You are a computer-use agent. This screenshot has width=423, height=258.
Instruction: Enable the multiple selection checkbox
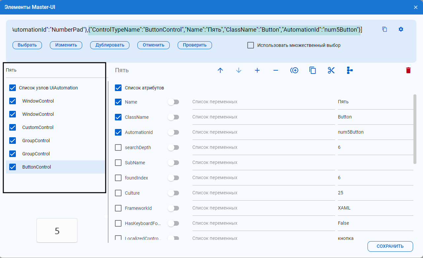[251, 45]
